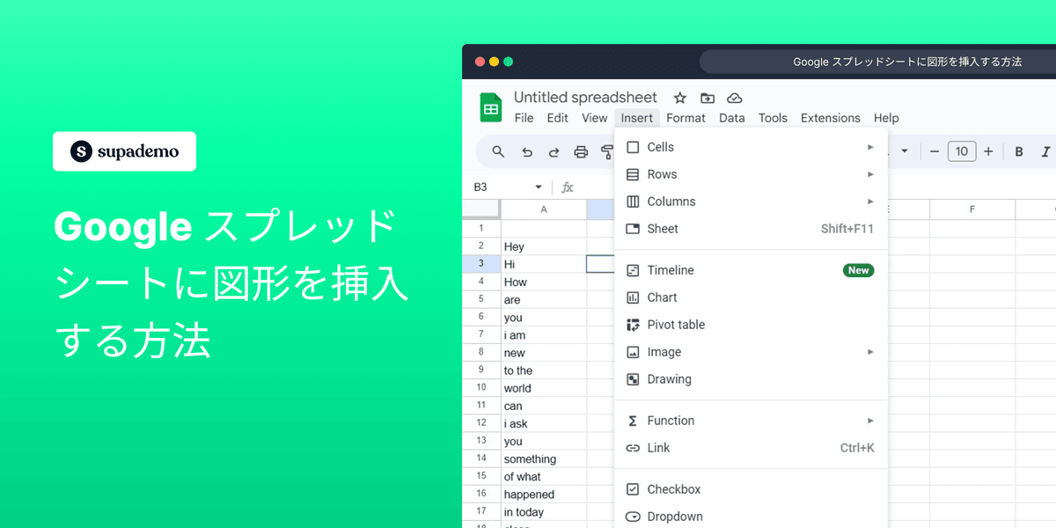Expand the Image submenu
1056x528 pixels.
[x=869, y=351]
